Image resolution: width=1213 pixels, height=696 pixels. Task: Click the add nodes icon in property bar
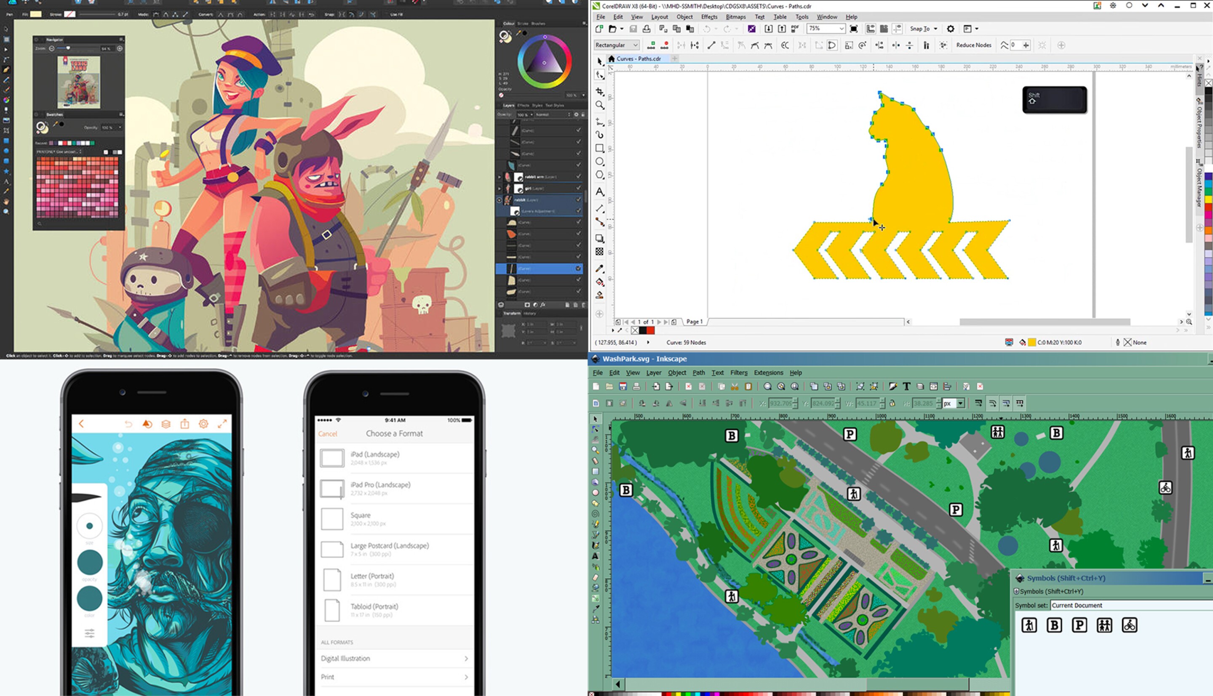(651, 45)
